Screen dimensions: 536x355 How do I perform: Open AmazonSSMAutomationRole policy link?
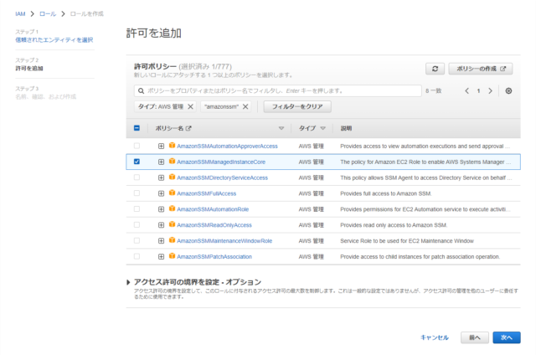[x=213, y=209]
